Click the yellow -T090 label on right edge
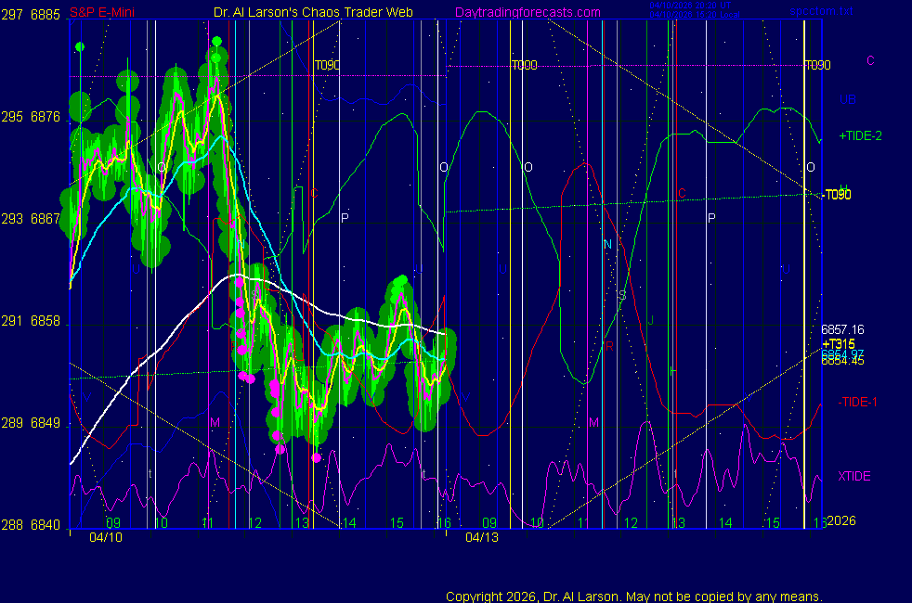 coord(838,194)
